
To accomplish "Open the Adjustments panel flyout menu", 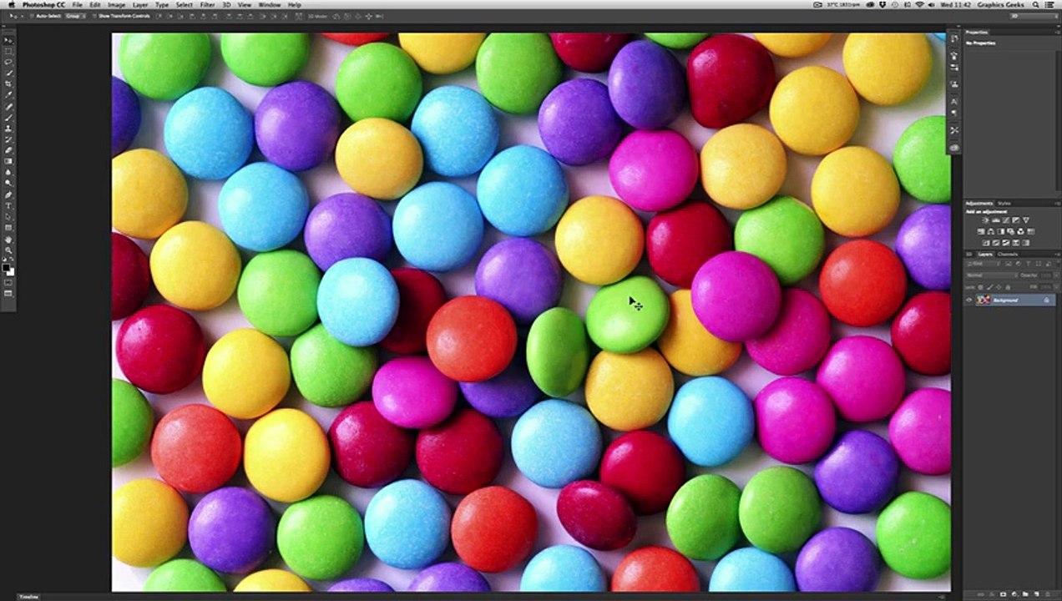I will tap(1057, 203).
